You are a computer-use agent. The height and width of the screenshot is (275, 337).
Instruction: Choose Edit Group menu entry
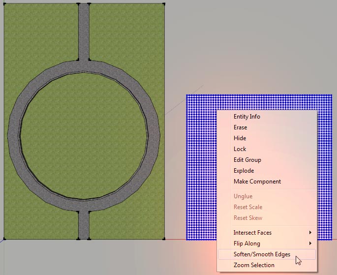tap(247, 159)
